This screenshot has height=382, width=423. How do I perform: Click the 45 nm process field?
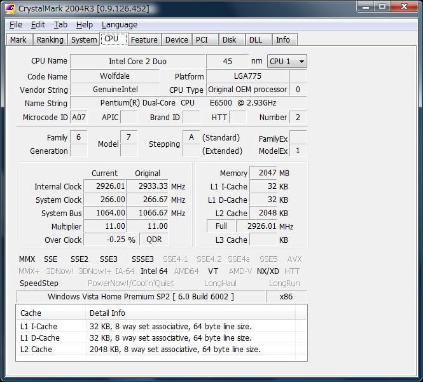[x=228, y=61]
